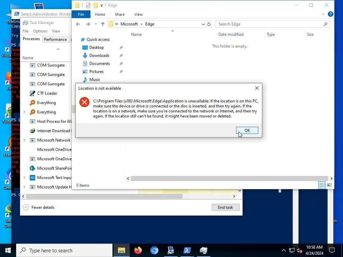This screenshot has width=343, height=257.
Task: Click the red error icon in dialog
Action: (84, 102)
